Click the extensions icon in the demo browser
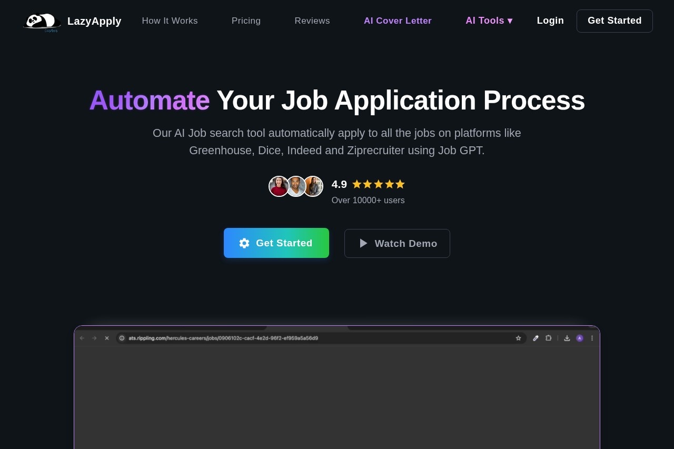The image size is (674, 449). tap(549, 338)
